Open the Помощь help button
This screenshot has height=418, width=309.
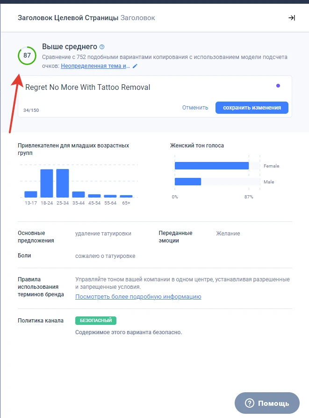(267, 403)
